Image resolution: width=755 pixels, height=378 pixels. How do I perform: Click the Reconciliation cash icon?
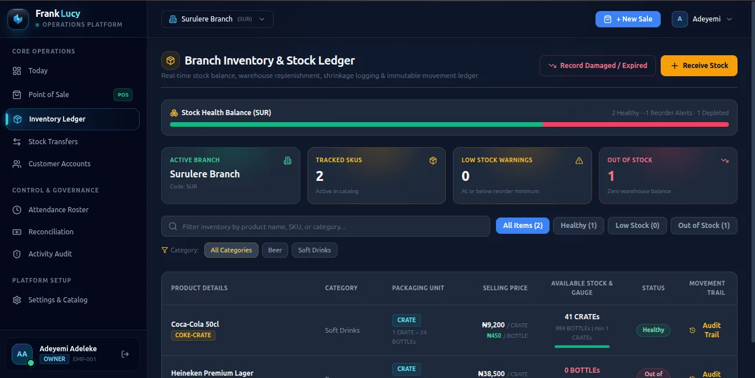click(x=17, y=232)
